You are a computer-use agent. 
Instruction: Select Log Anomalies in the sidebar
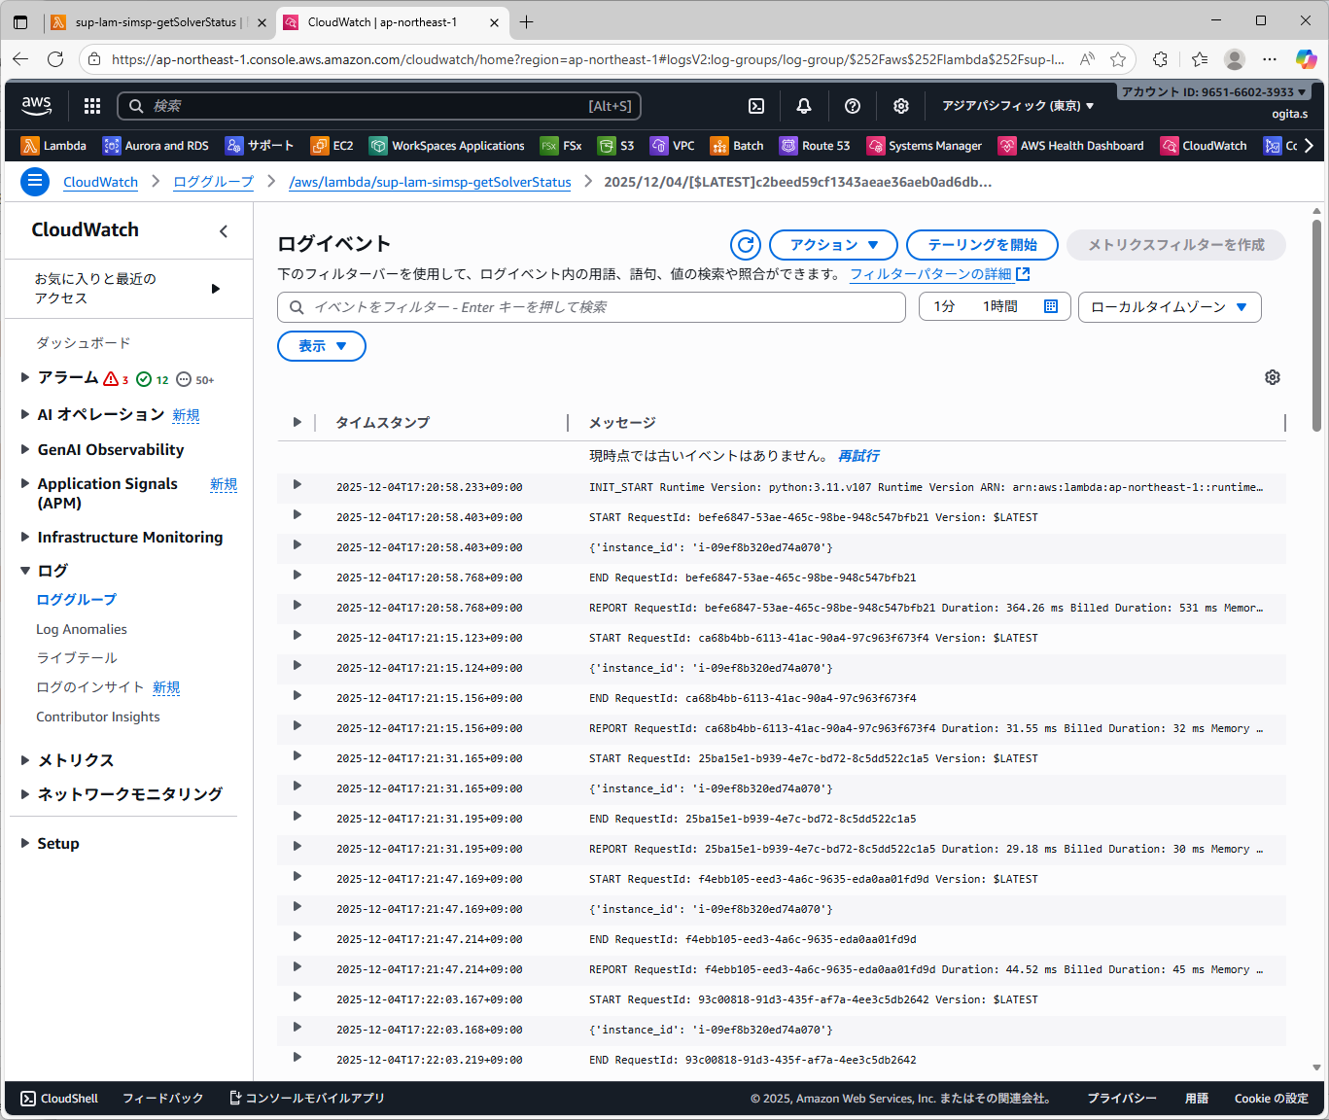click(82, 629)
